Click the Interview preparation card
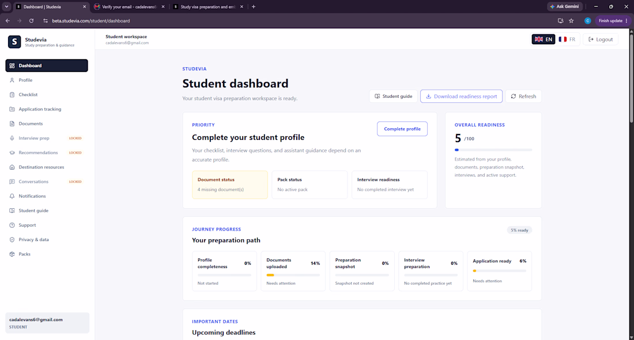The height and width of the screenshot is (340, 634). 431,271
